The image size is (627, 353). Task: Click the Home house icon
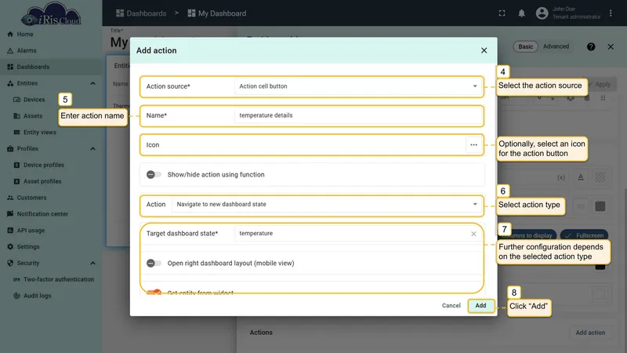10,35
